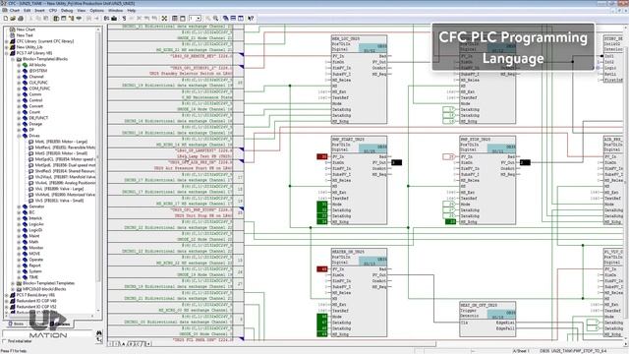Click the New Text item in catalog
This screenshot has width=629, height=354.
coord(25,35)
